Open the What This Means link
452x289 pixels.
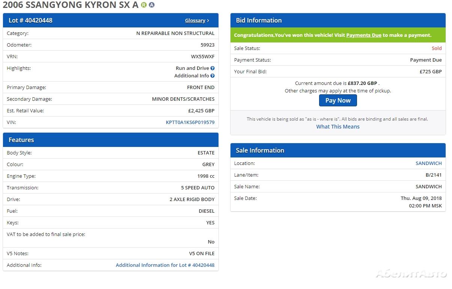[337, 127]
